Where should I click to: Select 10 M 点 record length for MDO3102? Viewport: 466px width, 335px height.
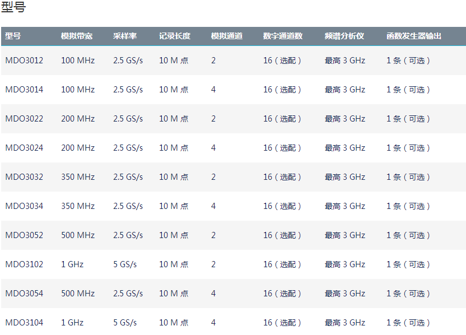(x=174, y=264)
